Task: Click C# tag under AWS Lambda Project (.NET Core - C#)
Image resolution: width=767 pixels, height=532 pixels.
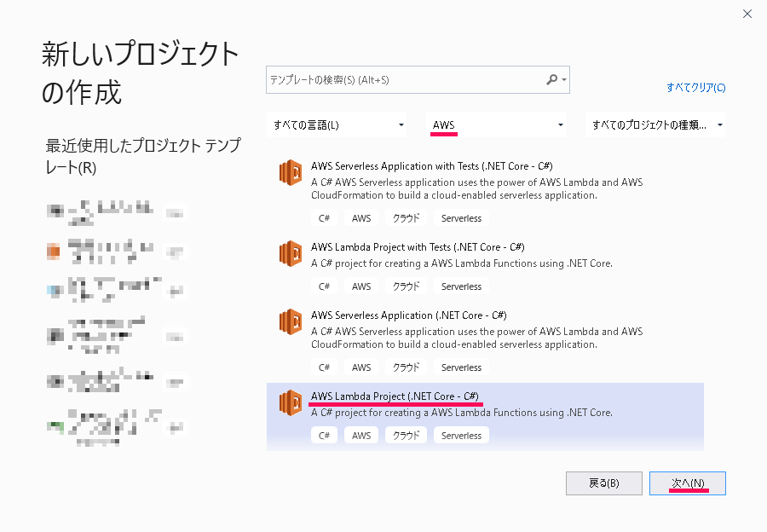Action: click(324, 436)
